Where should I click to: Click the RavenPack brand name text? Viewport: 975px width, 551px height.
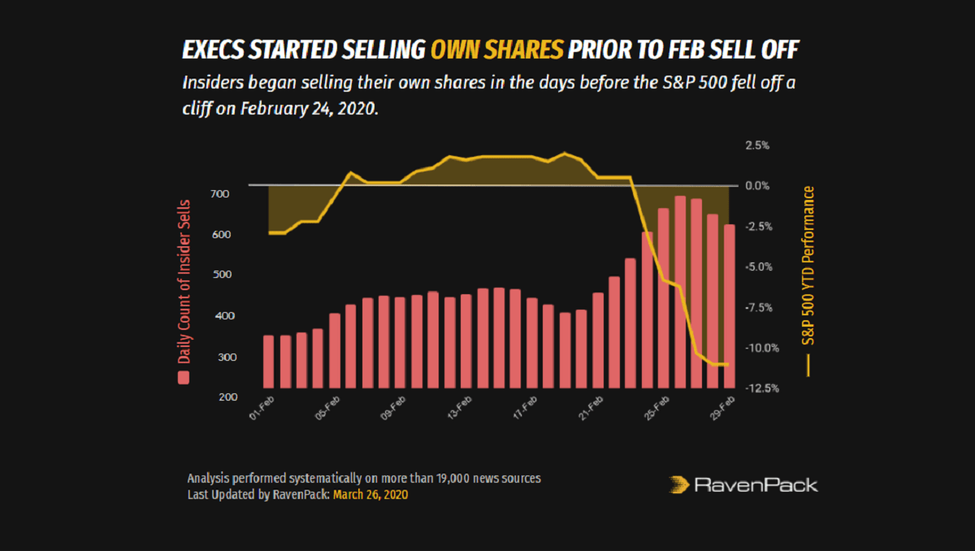point(756,485)
